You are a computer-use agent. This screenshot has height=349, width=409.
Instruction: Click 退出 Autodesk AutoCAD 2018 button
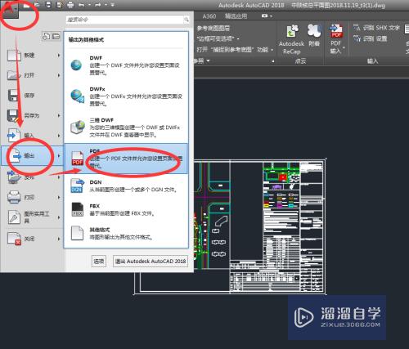pos(151,261)
